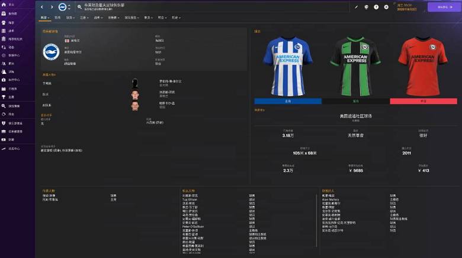Expand the ninth tab just before 历史
The image size is (462, 258).
162,18
